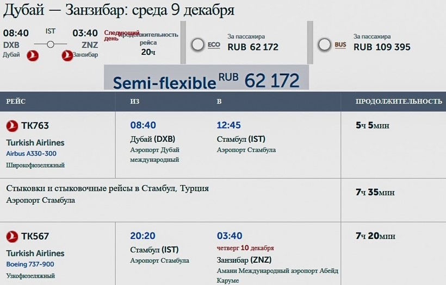
Task: Open the Boeing 737-900 aircraft link
Action: point(30,264)
